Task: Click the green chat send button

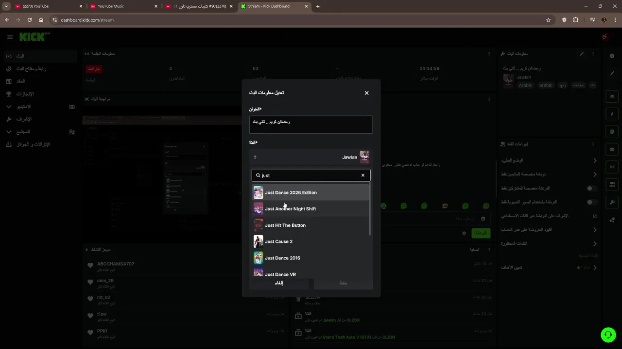Action: (x=481, y=233)
